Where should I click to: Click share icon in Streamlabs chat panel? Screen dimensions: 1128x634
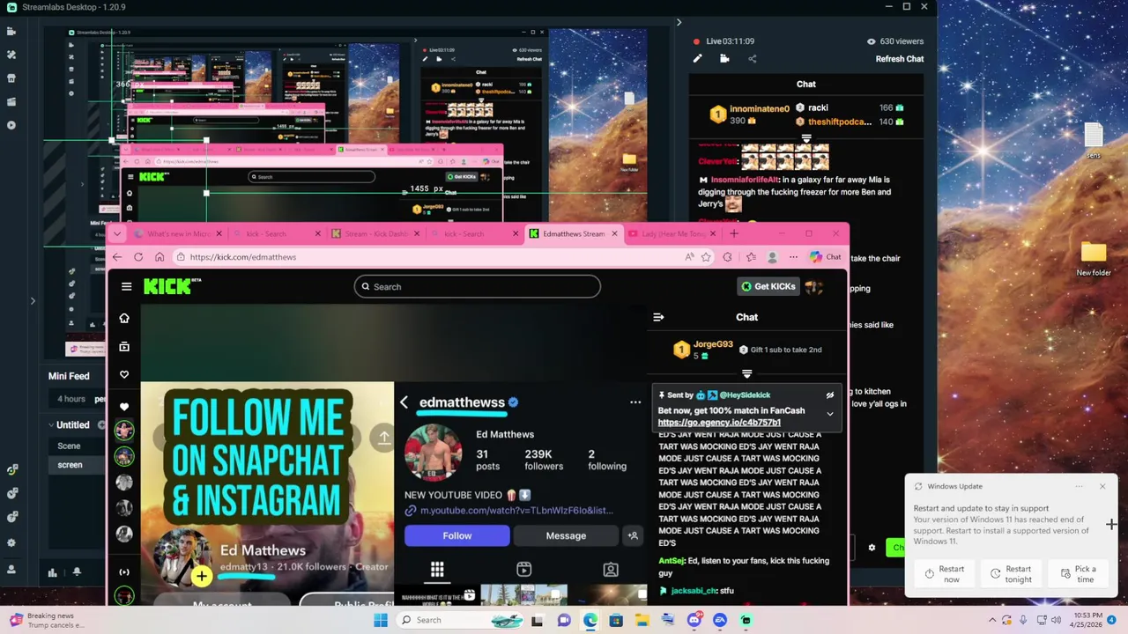pyautogui.click(x=752, y=59)
